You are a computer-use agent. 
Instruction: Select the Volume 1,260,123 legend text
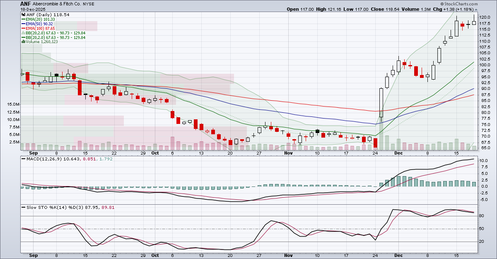click(42, 42)
